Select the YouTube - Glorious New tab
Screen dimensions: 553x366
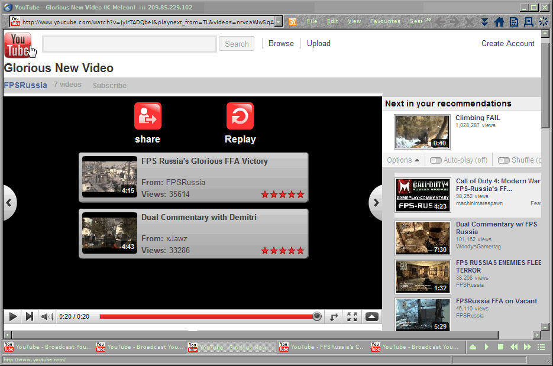pos(232,347)
